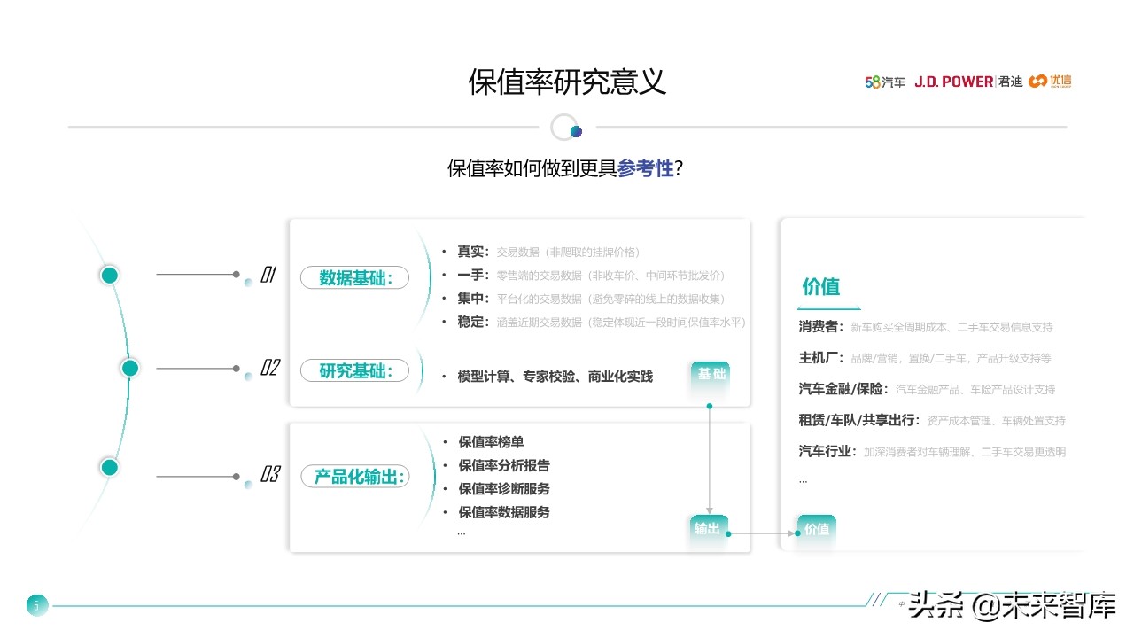
Task: Click the page number badge showing 5
Action: coord(35,605)
